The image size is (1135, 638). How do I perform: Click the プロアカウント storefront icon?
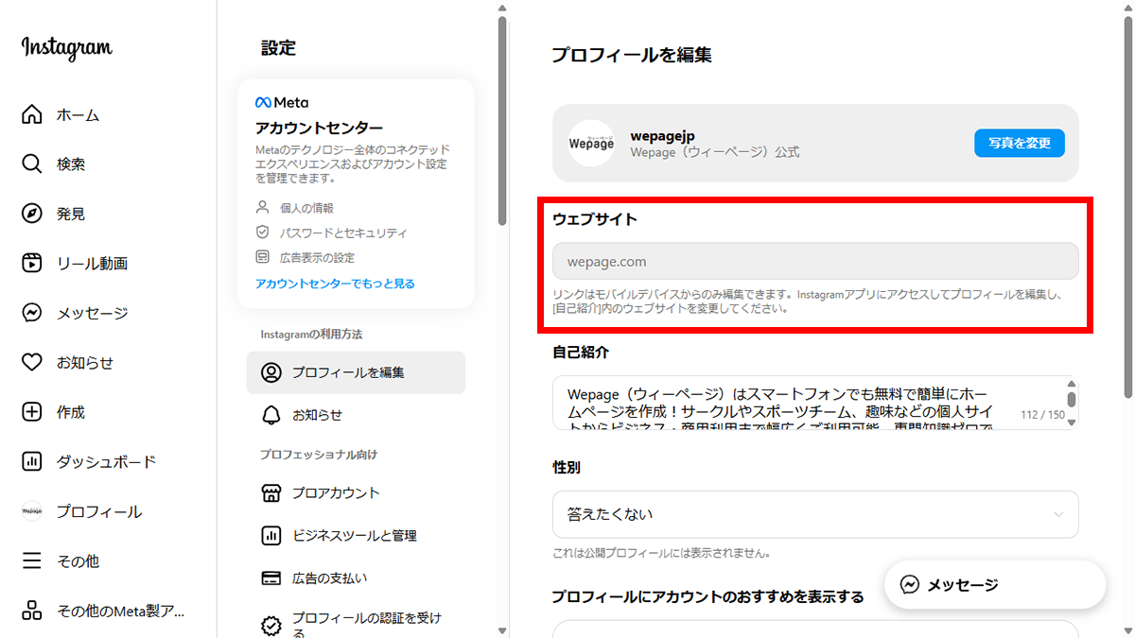pyautogui.click(x=271, y=492)
